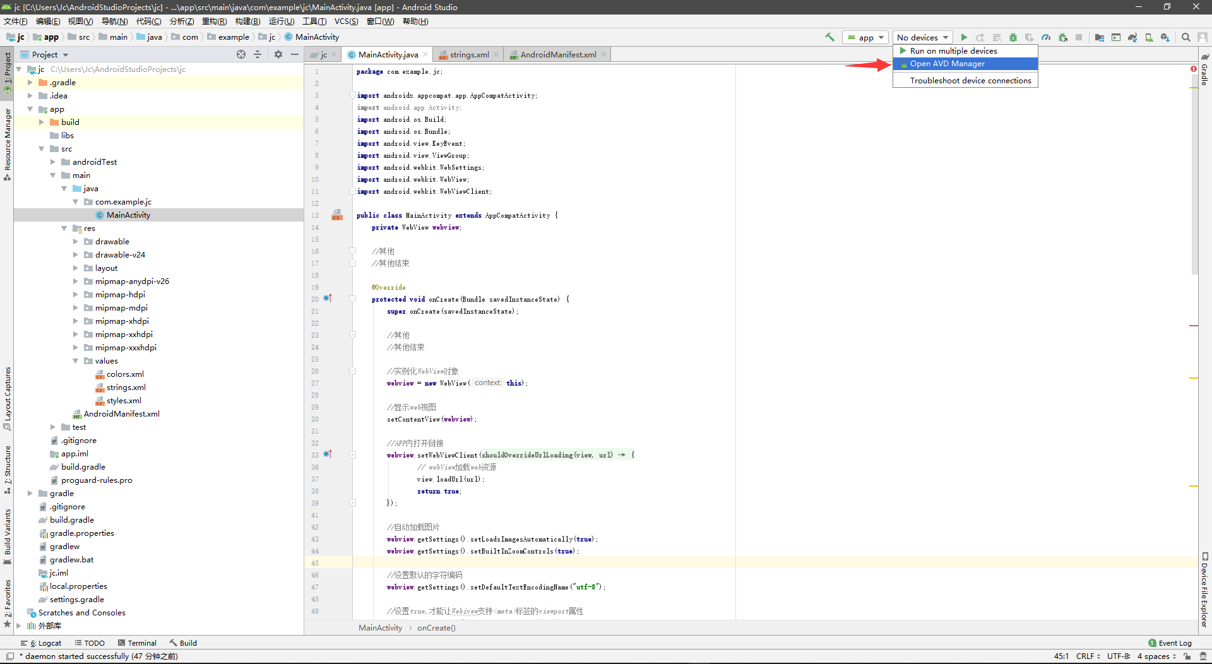This screenshot has width=1212, height=664.
Task: Open the Terminal tool window
Action: click(137, 643)
